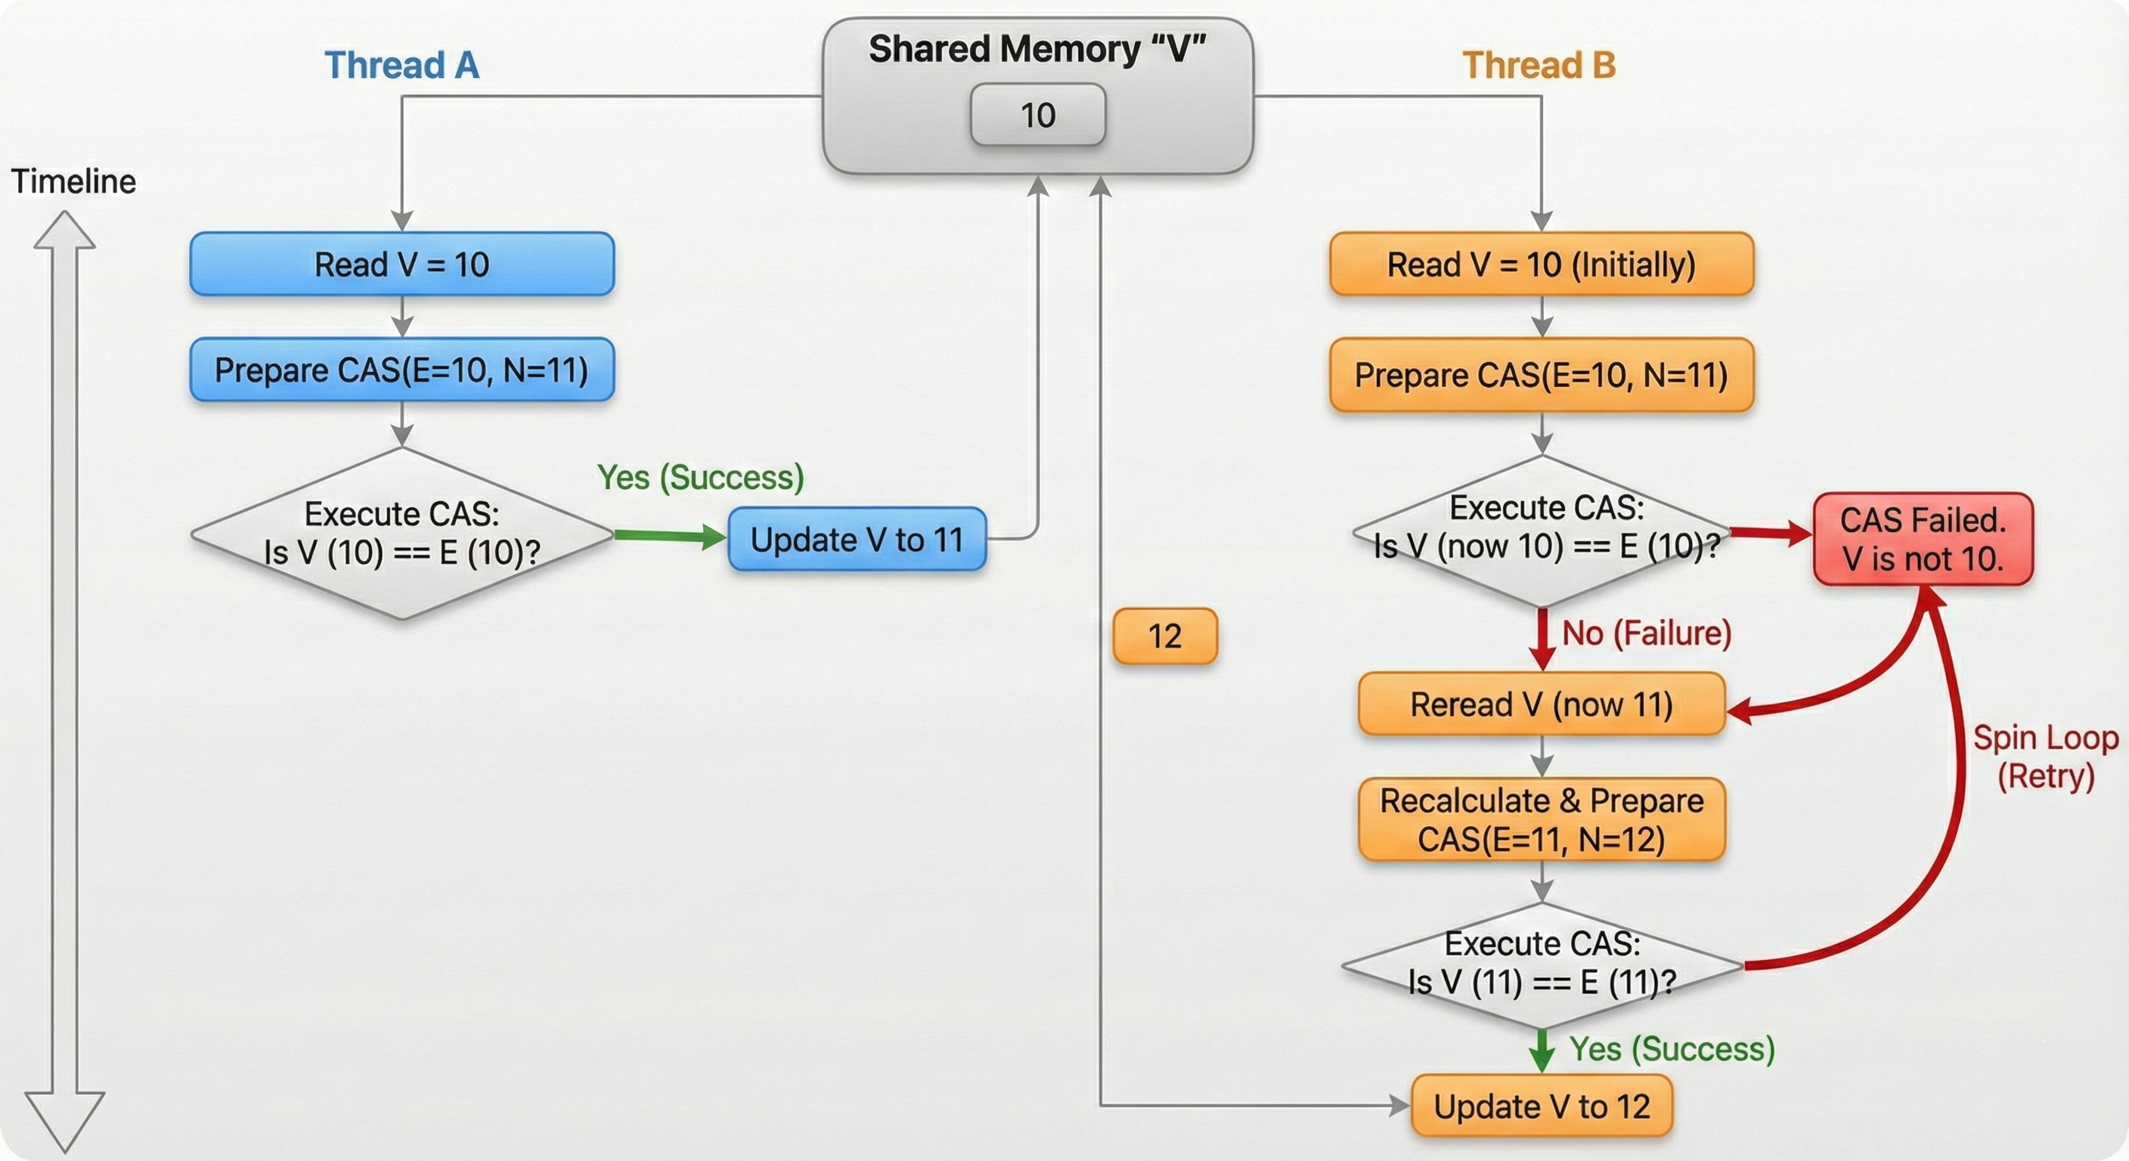Select the 'Reread V (now 11)' box
The image size is (2129, 1161).
tap(1541, 704)
